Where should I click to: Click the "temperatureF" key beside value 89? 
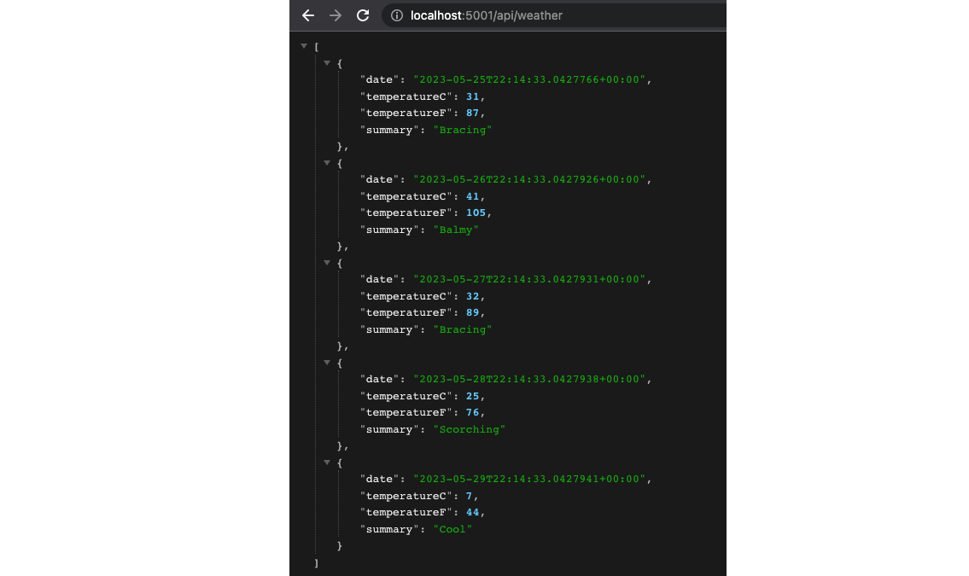click(x=406, y=313)
